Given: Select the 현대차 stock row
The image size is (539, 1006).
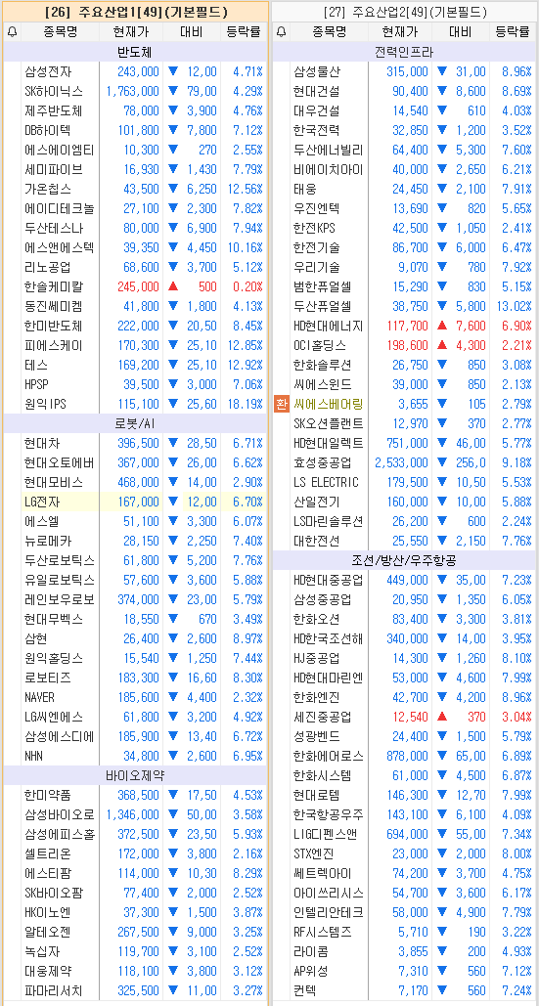Looking at the screenshot, I should coord(135,443).
